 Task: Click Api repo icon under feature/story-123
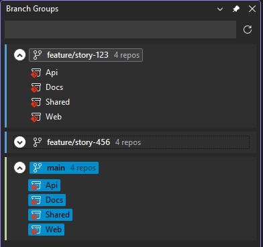click(x=36, y=73)
